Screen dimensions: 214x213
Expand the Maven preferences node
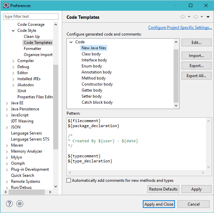(7, 145)
